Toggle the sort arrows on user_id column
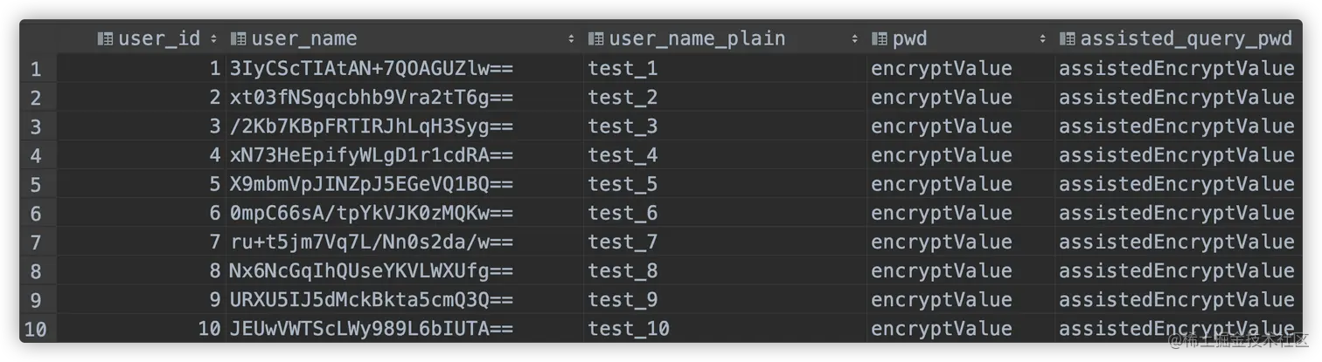 [x=213, y=38]
